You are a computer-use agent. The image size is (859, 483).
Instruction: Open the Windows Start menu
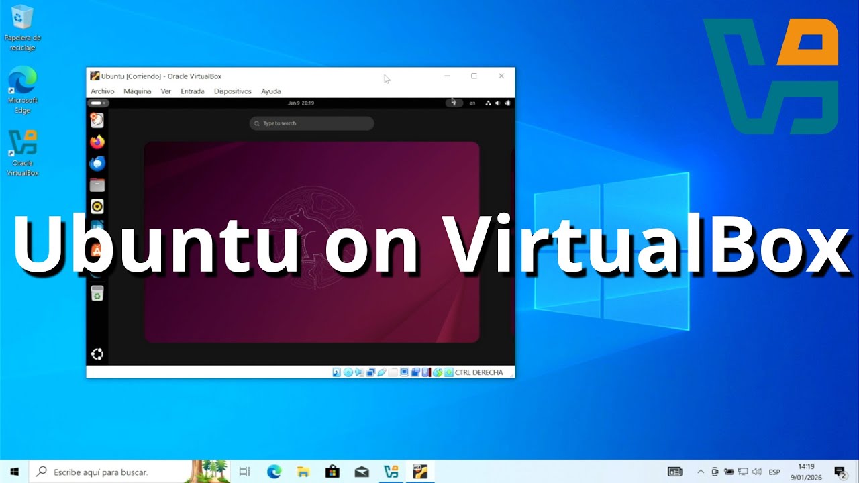click(x=13, y=472)
